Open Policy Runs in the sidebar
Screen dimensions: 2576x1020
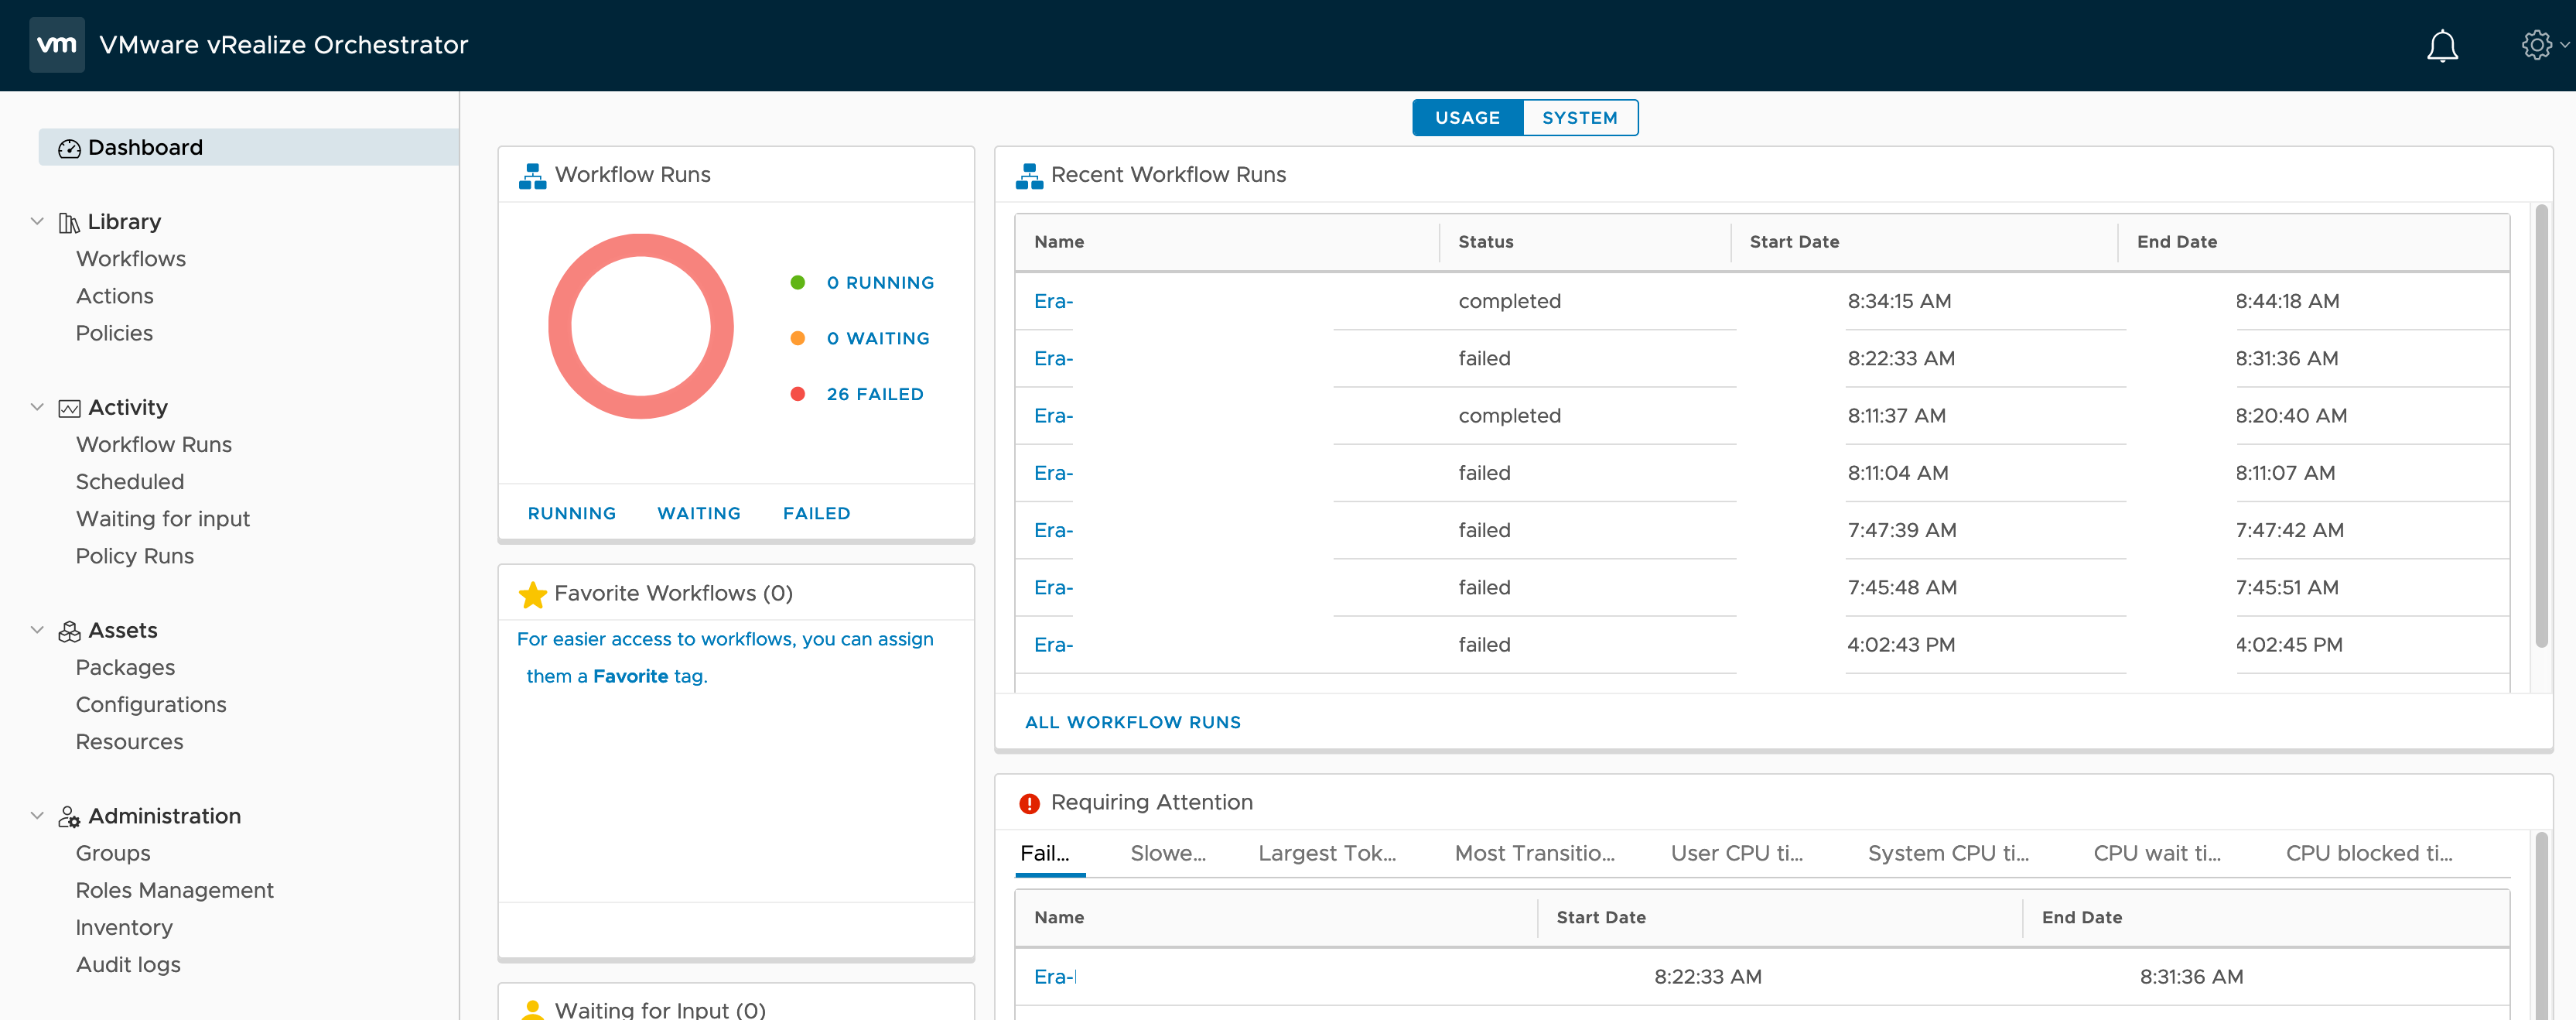click(x=135, y=556)
